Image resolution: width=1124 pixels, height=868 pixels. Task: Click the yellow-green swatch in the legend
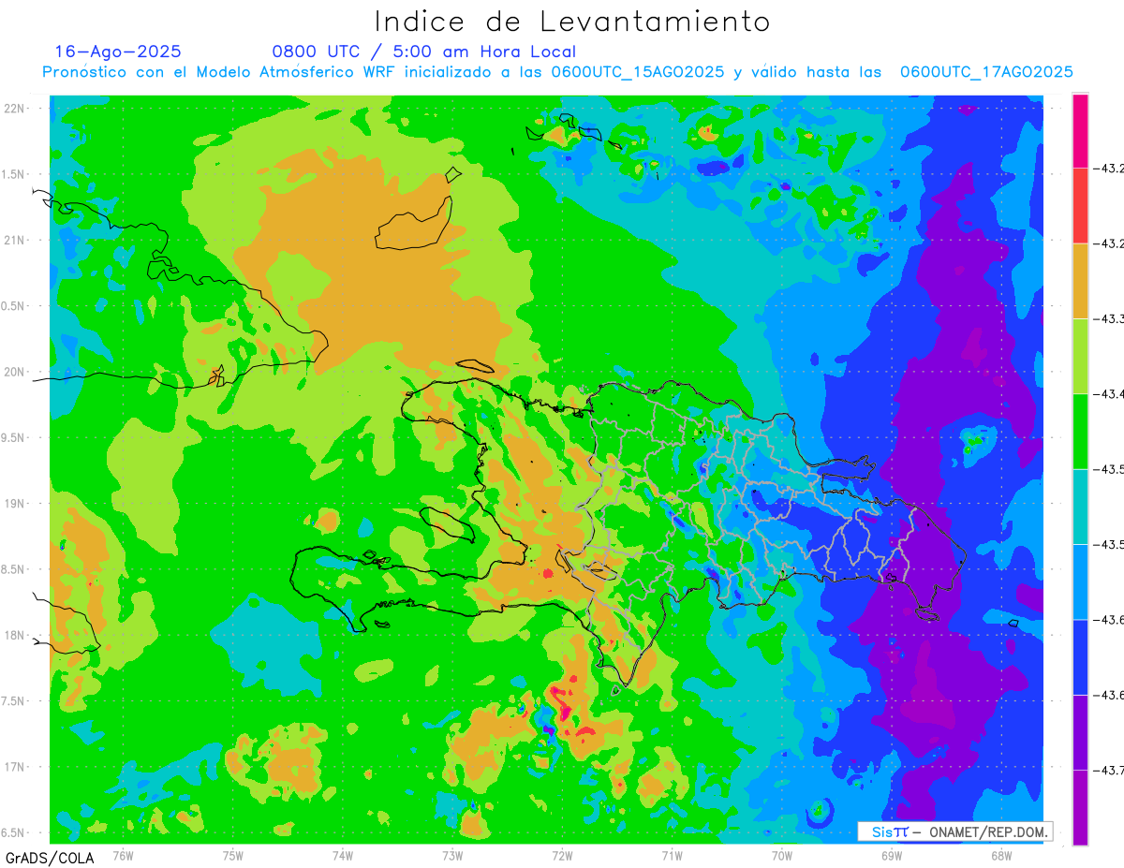[1080, 357]
